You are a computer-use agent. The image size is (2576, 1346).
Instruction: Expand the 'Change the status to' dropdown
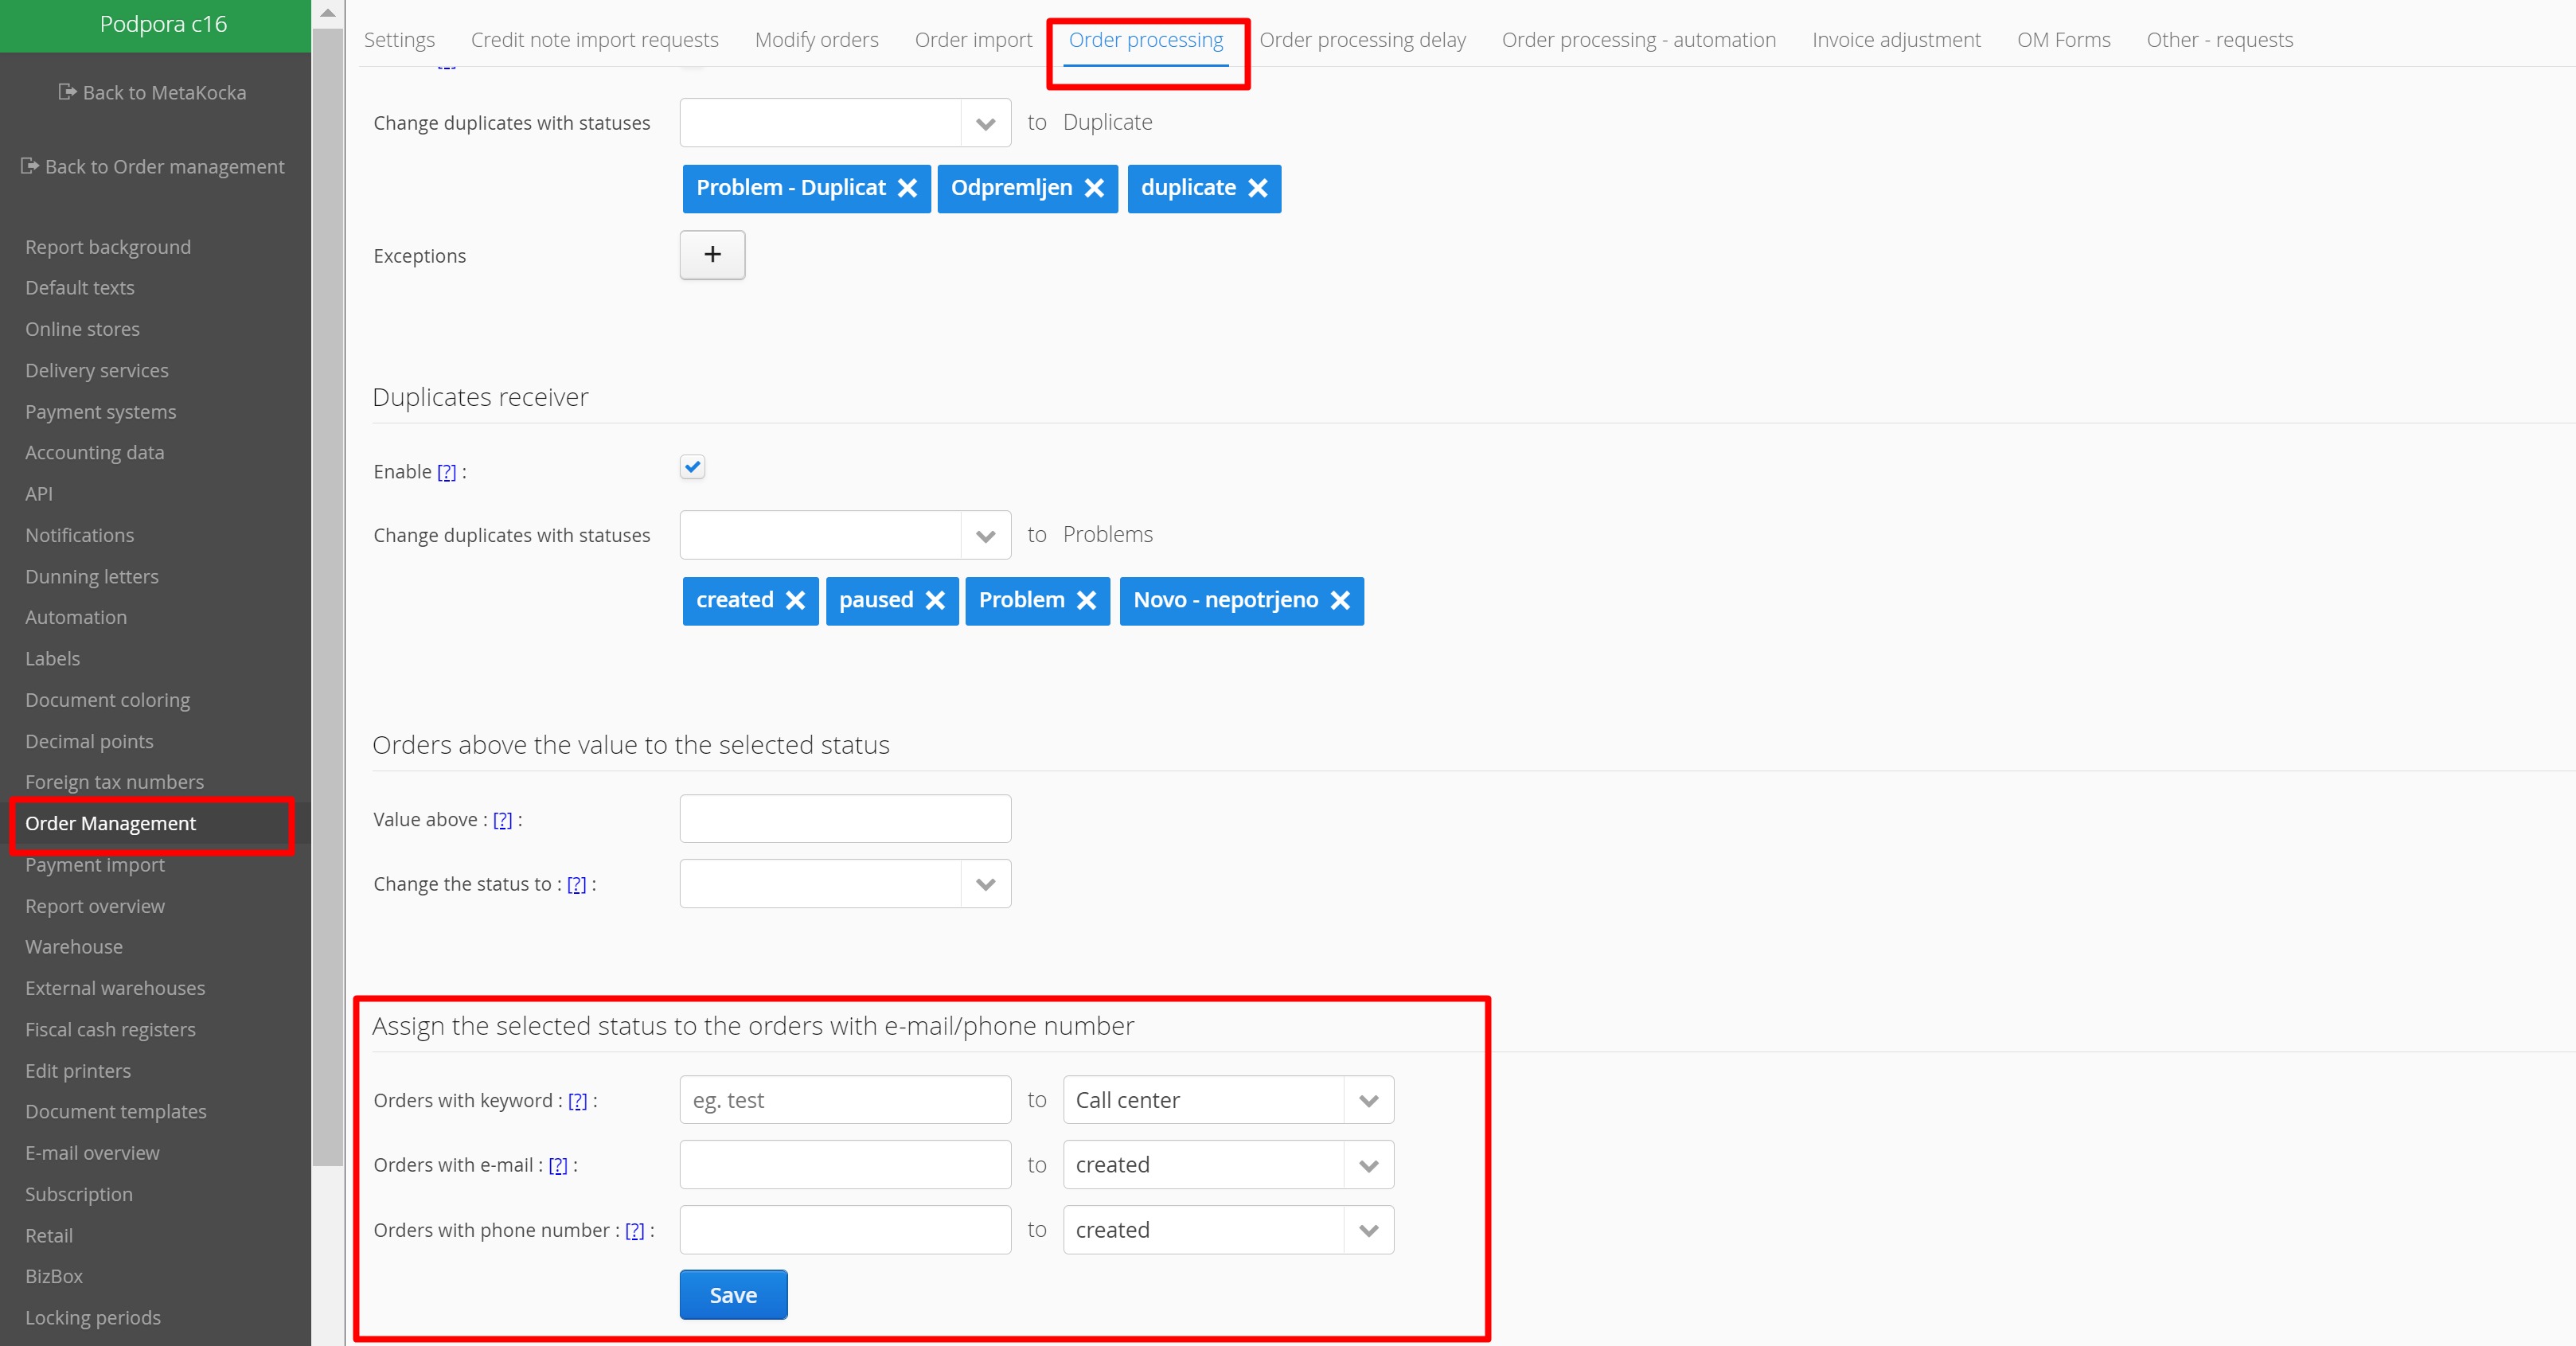[985, 884]
